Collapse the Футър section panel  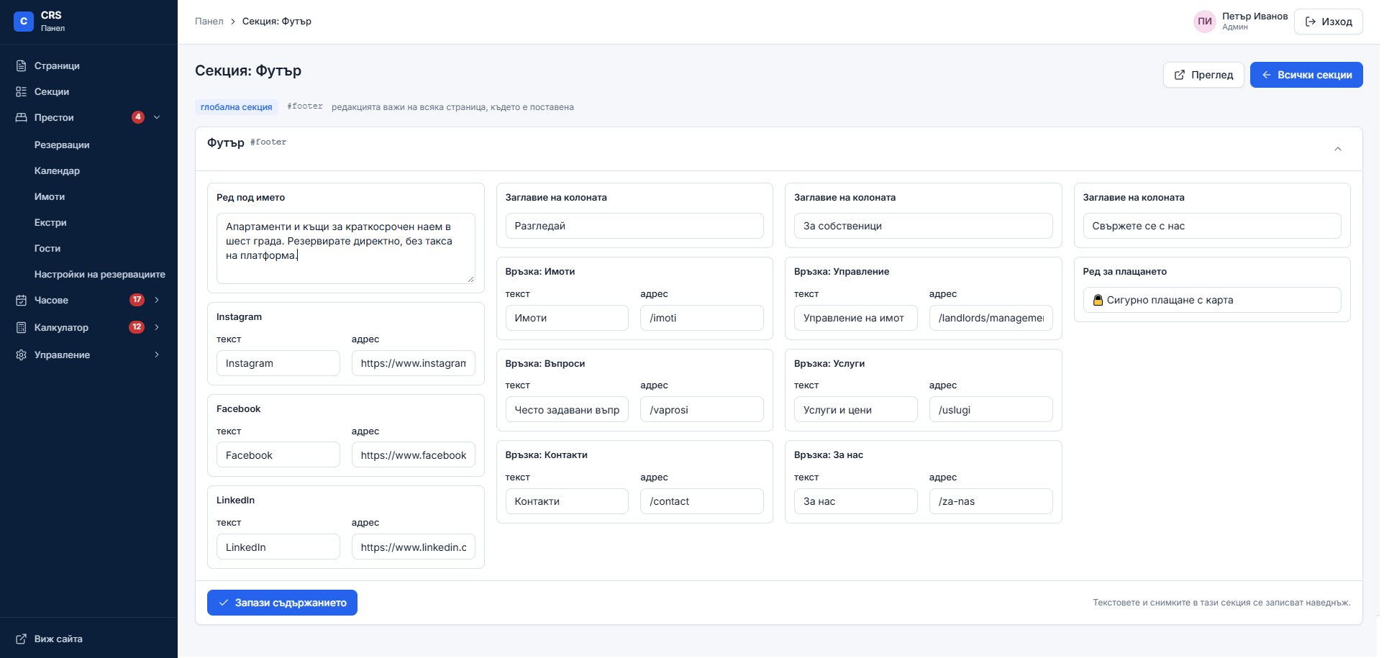point(1338,149)
